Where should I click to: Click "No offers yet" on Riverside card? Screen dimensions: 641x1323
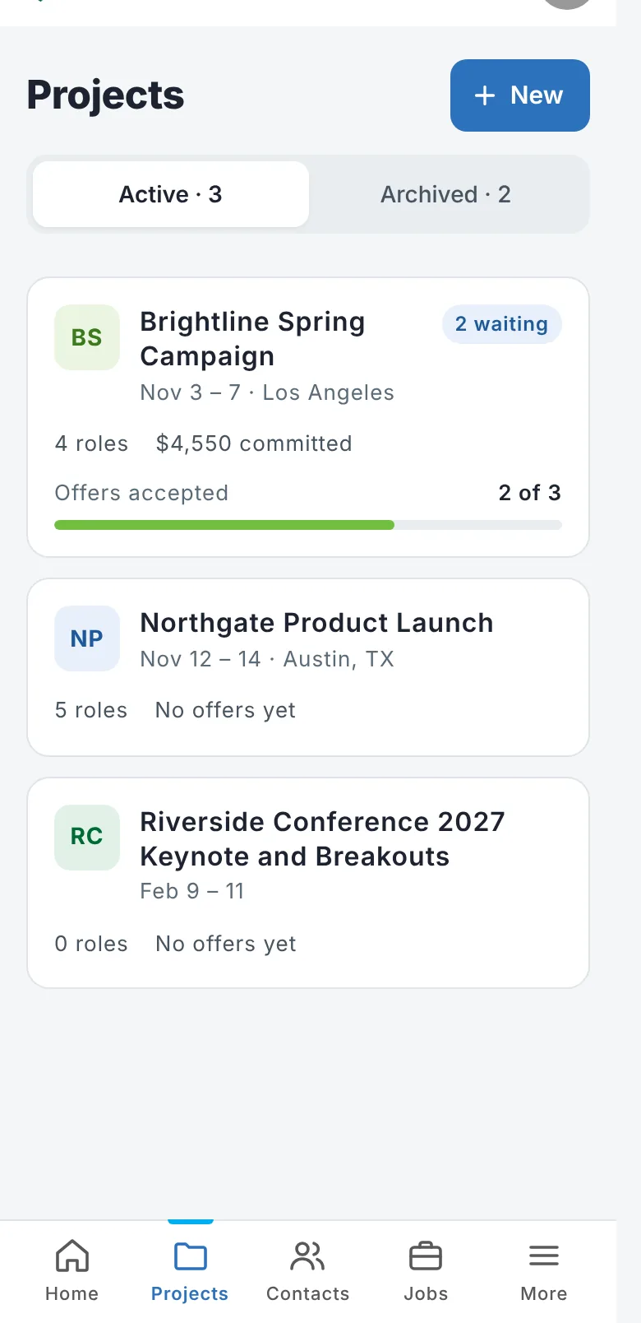pyautogui.click(x=226, y=944)
